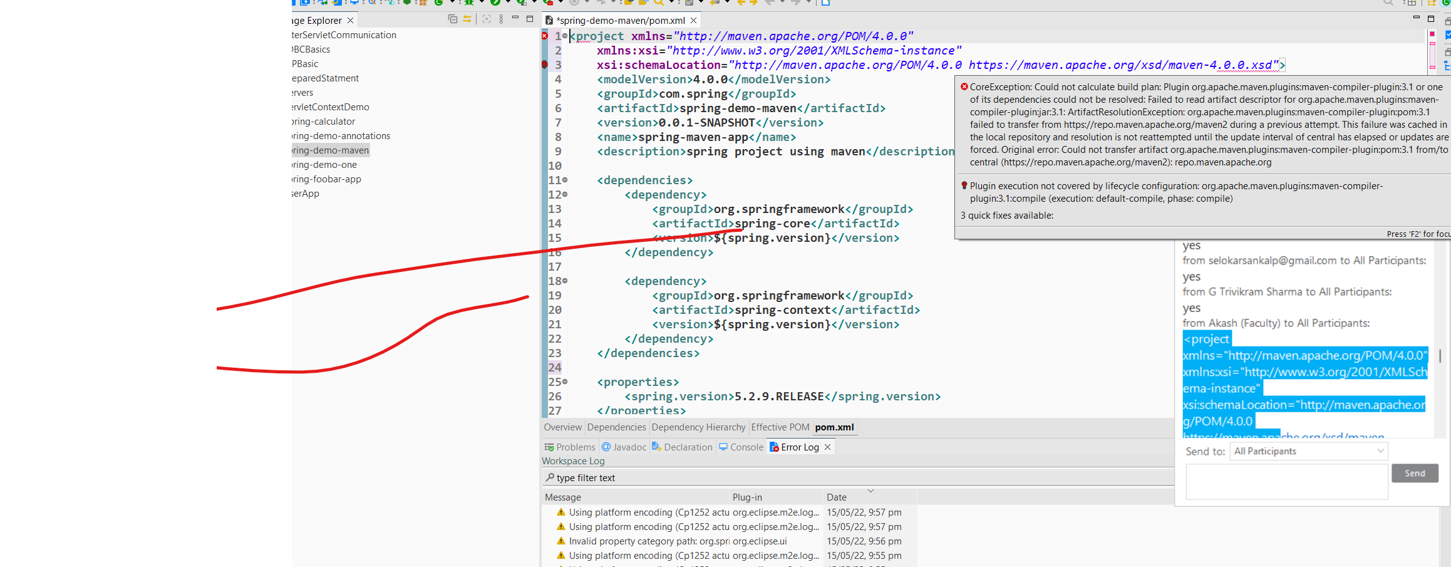Open the 'Send to: All Participants' dropdown
1451x567 pixels.
(x=1309, y=451)
